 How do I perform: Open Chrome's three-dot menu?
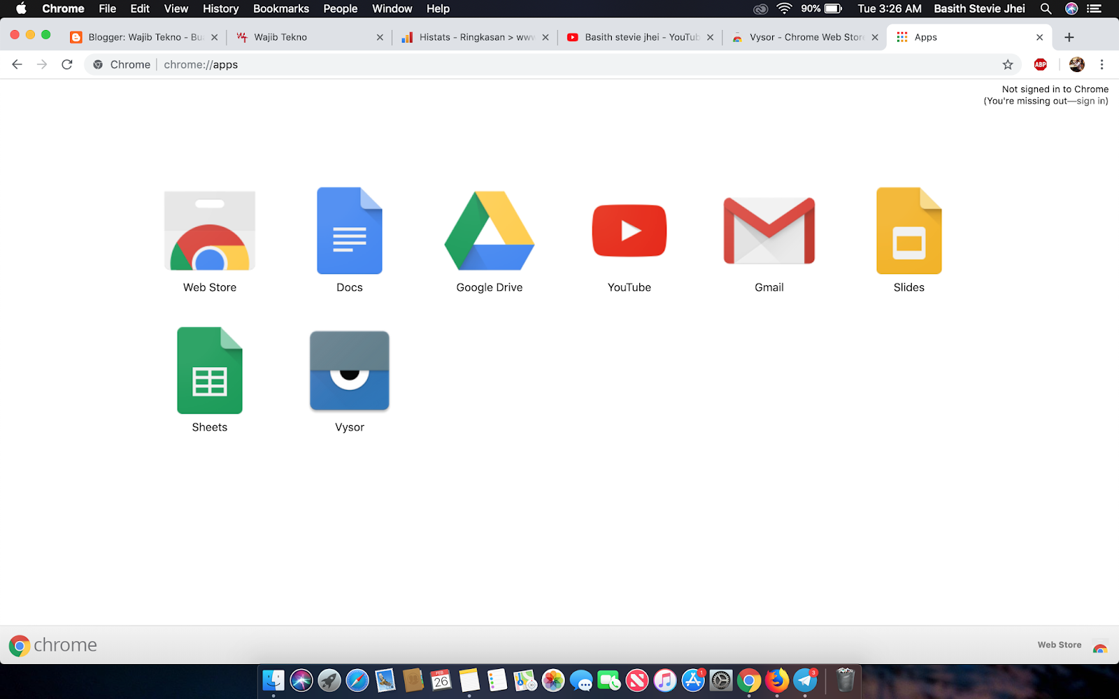tap(1102, 64)
